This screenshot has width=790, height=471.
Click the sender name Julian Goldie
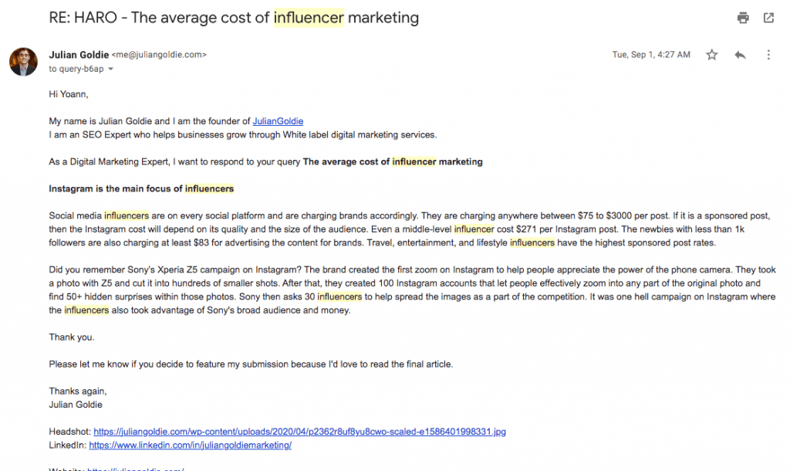[x=79, y=55]
